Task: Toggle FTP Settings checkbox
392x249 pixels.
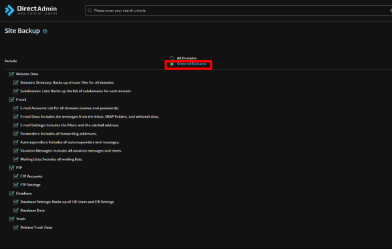Action: (x=16, y=185)
